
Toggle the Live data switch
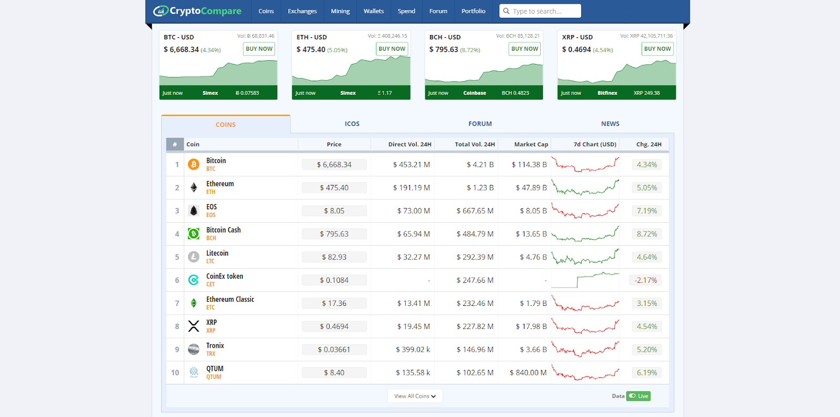pos(638,396)
